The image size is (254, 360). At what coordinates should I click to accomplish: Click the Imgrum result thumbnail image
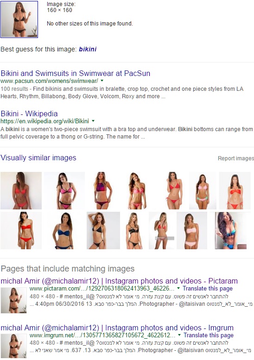(x=13, y=346)
